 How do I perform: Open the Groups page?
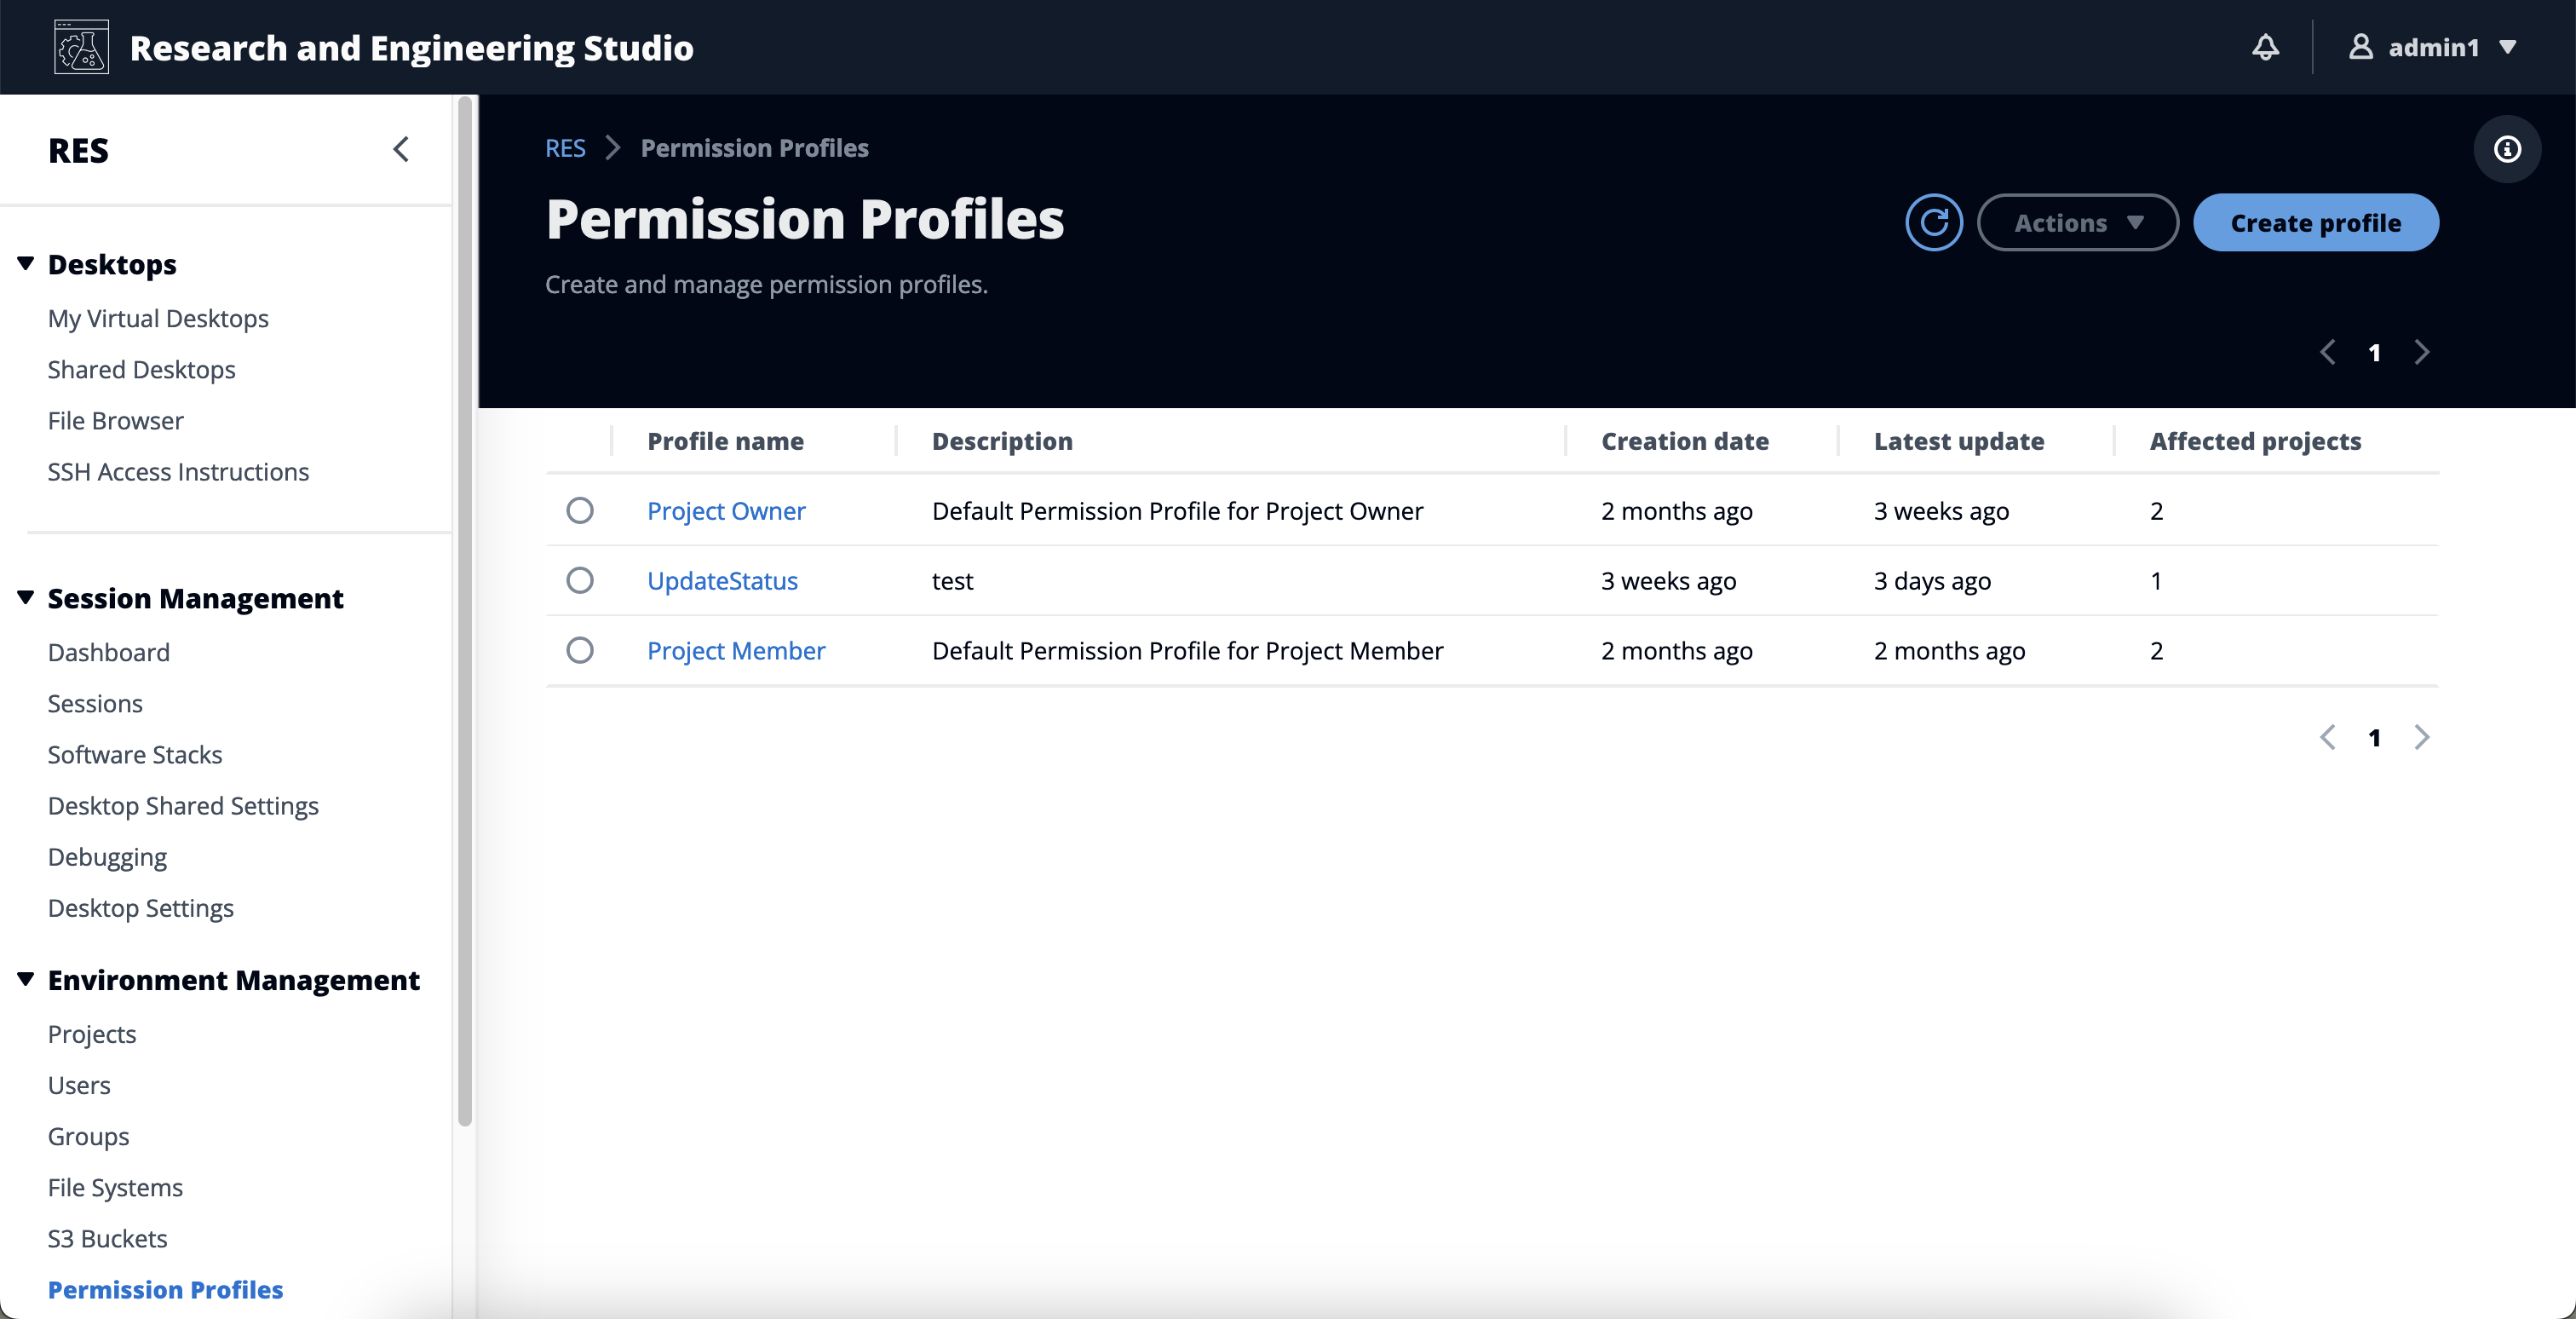(89, 1135)
